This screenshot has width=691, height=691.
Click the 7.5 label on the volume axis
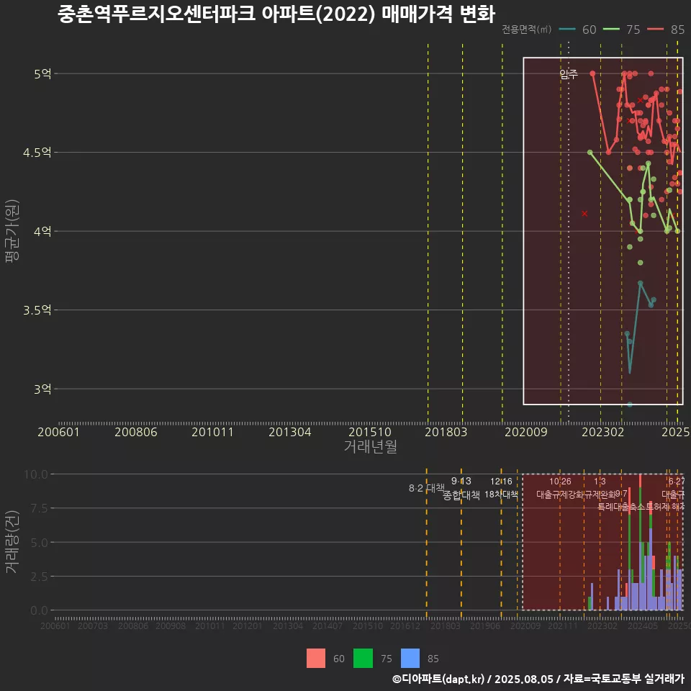[39, 508]
